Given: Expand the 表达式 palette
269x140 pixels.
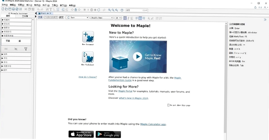Looking at the screenshot, I should (16, 24).
